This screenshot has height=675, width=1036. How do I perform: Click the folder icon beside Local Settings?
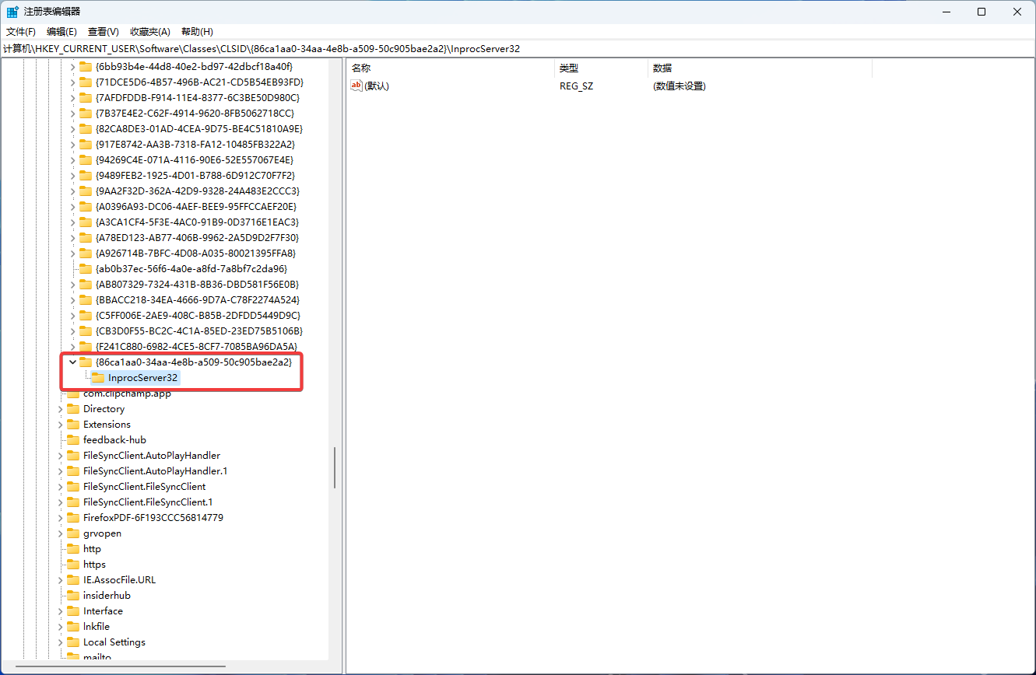click(x=72, y=642)
